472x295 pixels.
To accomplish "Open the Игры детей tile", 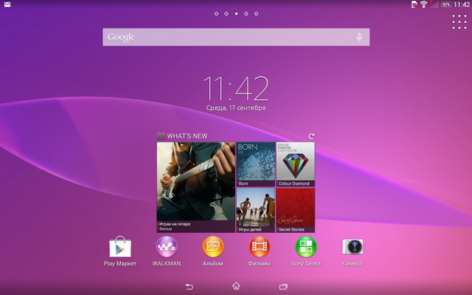I will click(x=256, y=210).
